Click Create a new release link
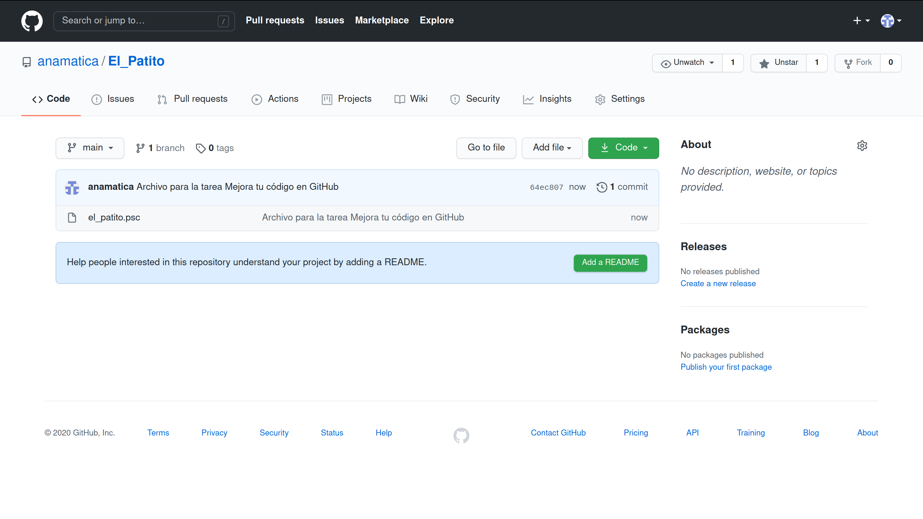The width and height of the screenshot is (923, 519). 718,284
